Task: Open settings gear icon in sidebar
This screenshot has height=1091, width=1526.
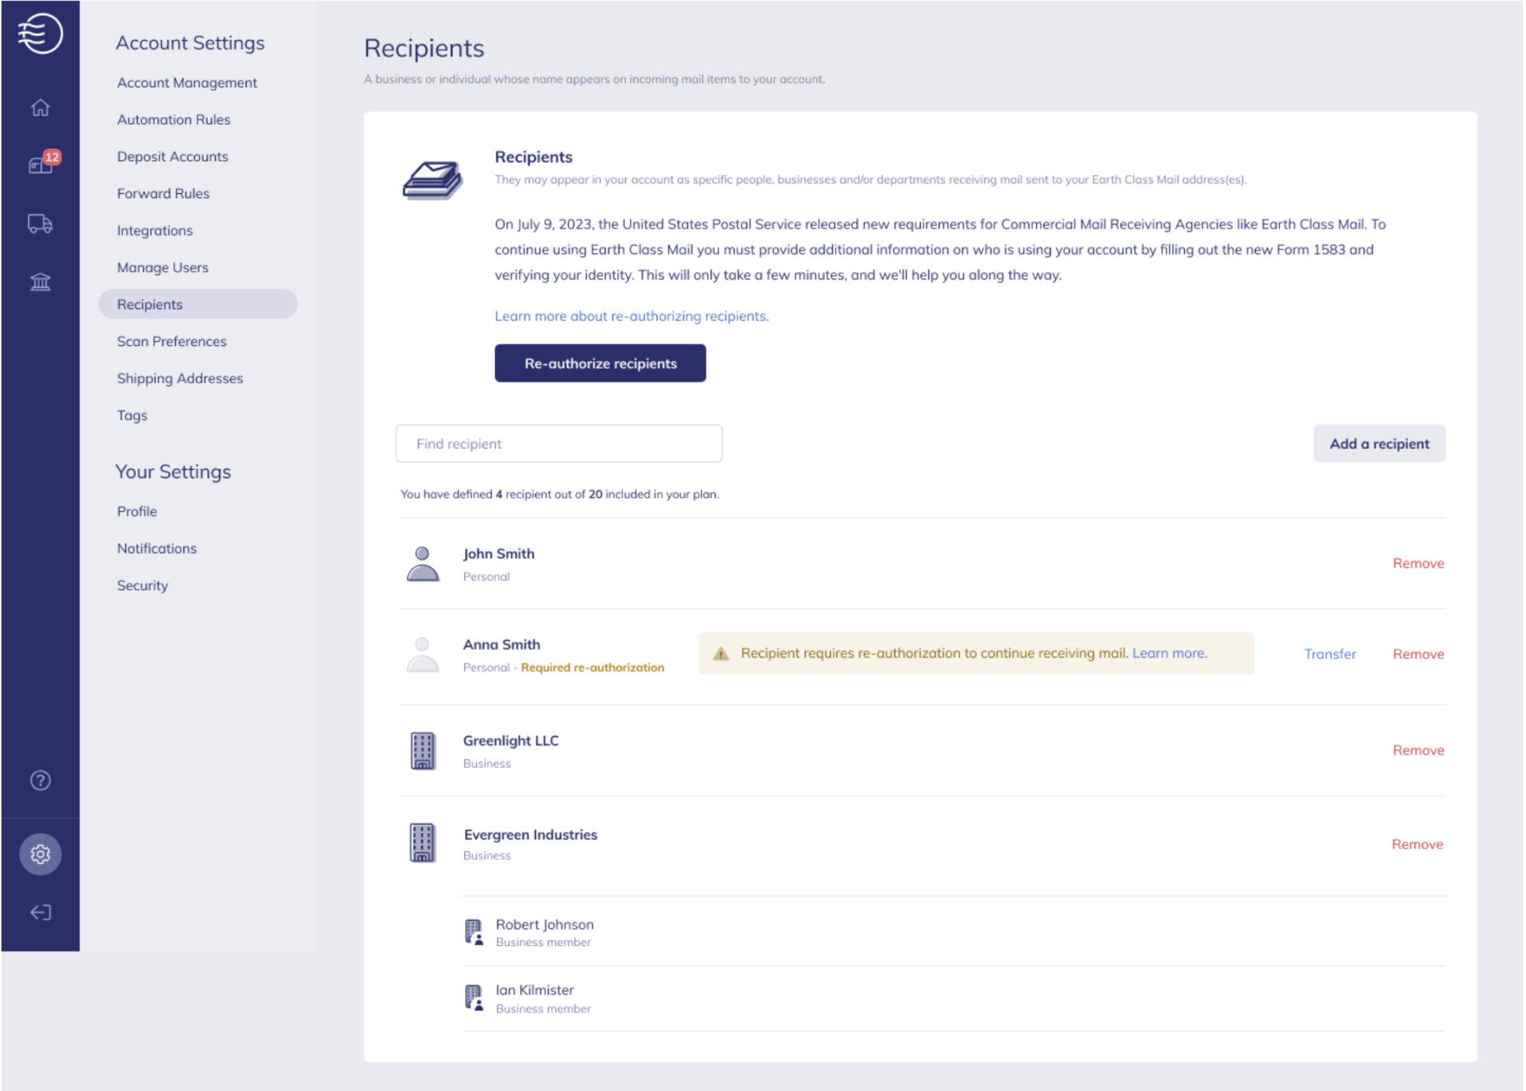Action: point(40,854)
